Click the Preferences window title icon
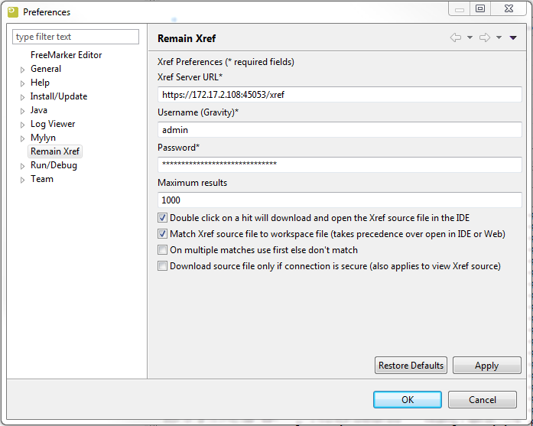 [12, 11]
